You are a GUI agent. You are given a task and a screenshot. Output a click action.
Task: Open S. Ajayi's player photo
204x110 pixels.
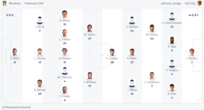172,40
